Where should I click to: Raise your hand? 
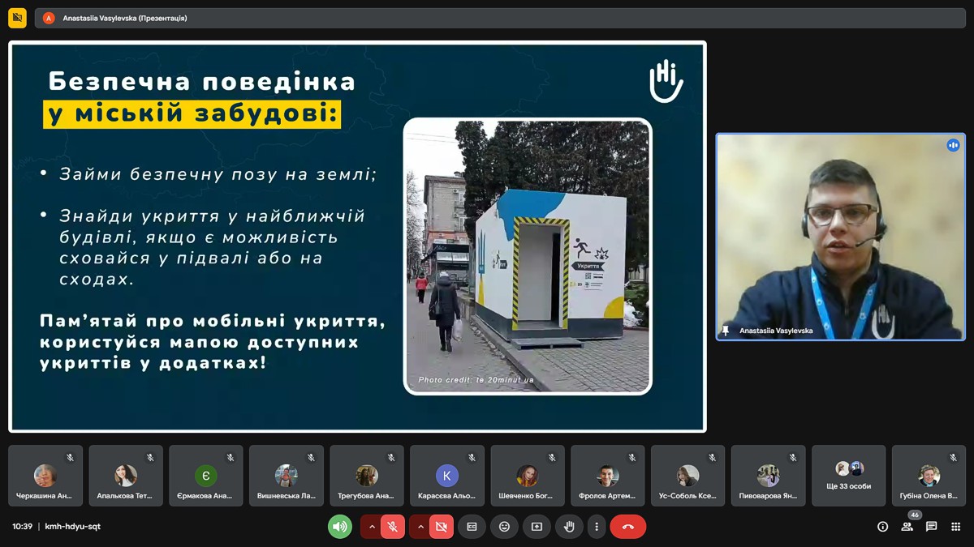point(569,527)
